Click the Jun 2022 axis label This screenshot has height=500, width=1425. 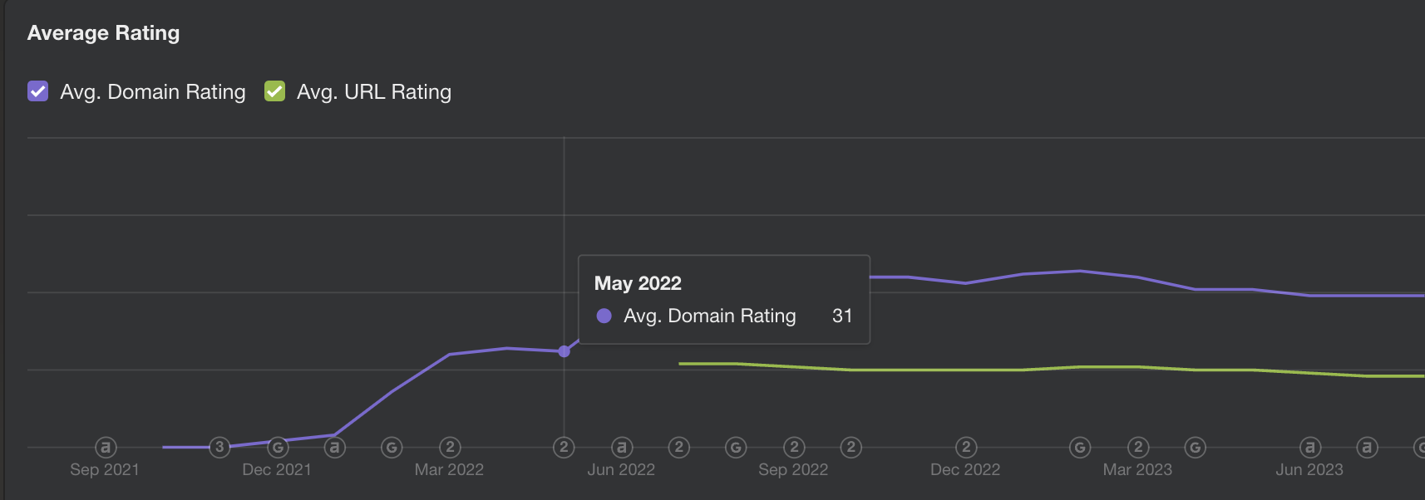pyautogui.click(x=621, y=470)
